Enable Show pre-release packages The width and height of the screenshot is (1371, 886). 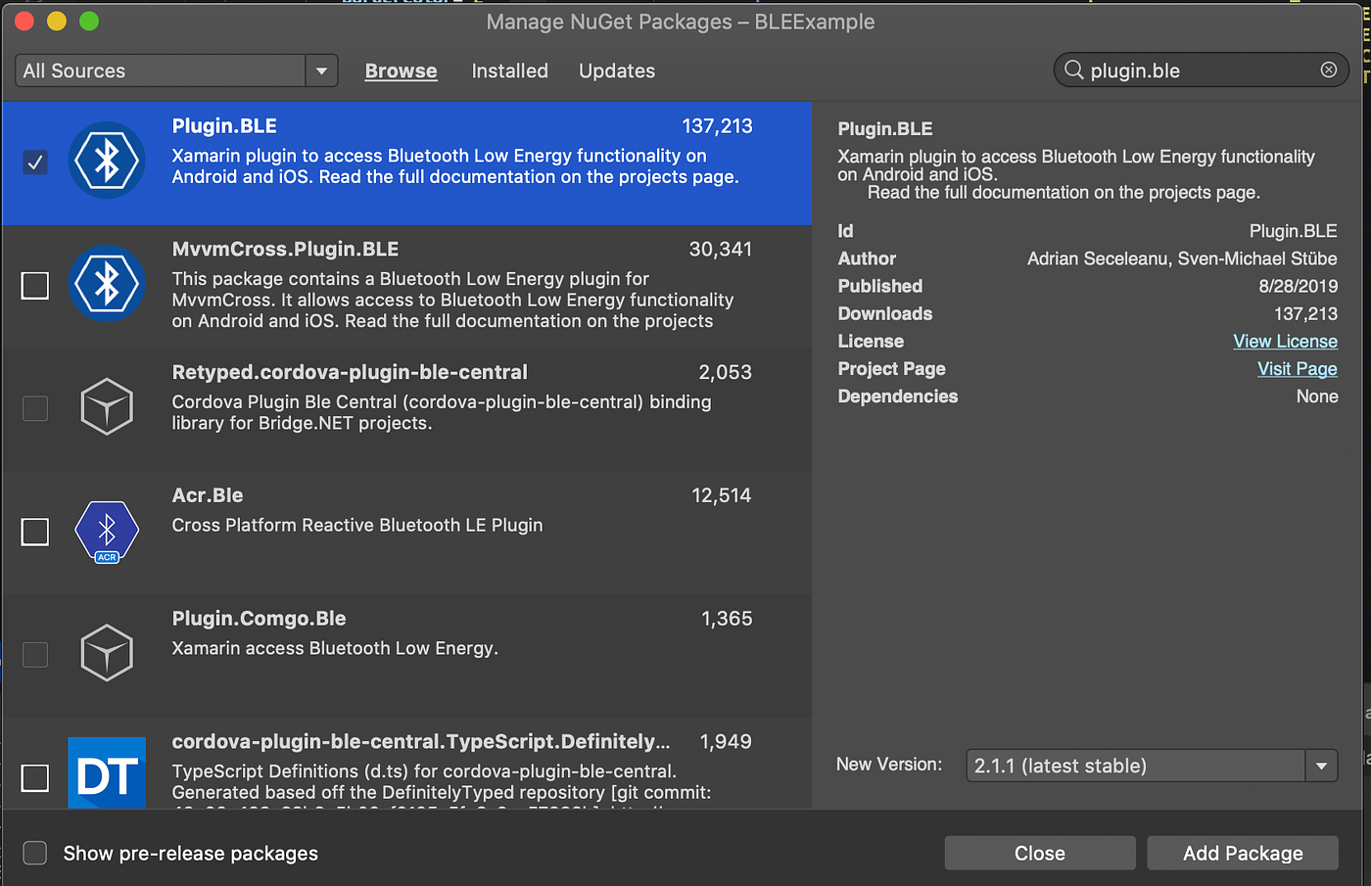coord(34,853)
